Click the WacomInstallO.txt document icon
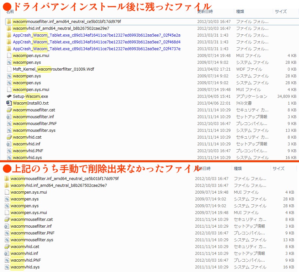The height and width of the screenshot is (272, 299). pos(9,103)
